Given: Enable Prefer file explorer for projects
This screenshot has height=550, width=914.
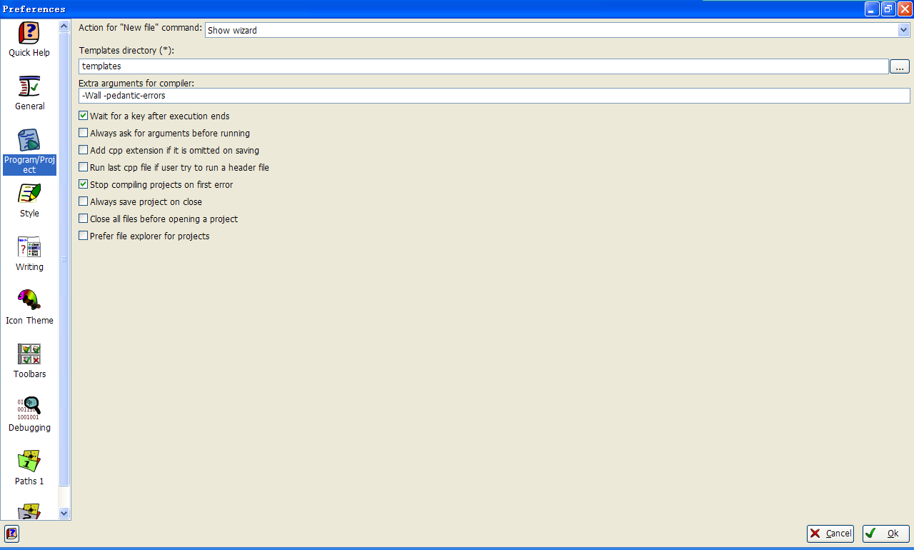Looking at the screenshot, I should pyautogui.click(x=84, y=236).
